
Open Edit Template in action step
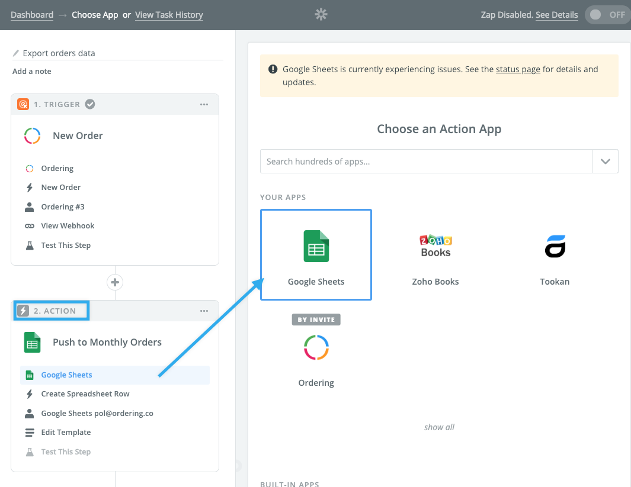(66, 433)
